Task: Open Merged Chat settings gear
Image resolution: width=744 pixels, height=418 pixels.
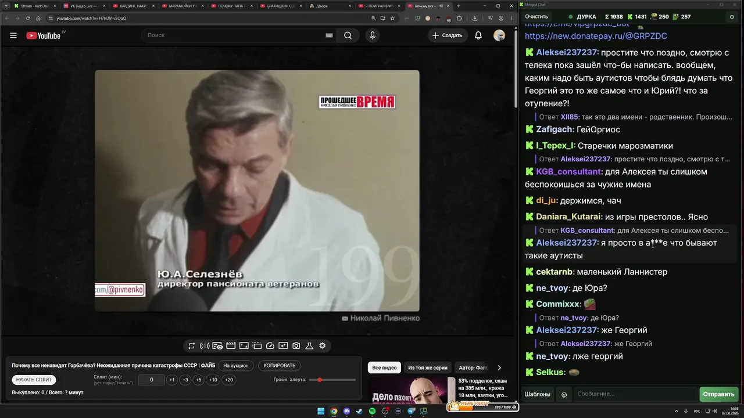Action: 732,17
